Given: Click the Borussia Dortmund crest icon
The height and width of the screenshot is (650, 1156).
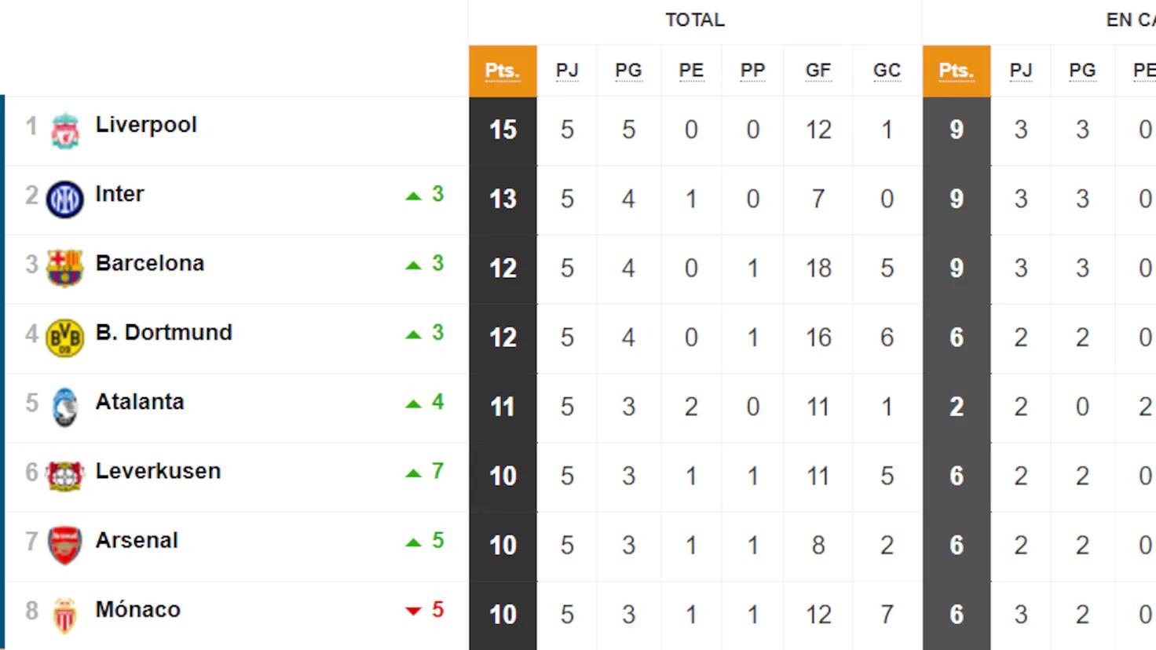Looking at the screenshot, I should click(x=65, y=338).
